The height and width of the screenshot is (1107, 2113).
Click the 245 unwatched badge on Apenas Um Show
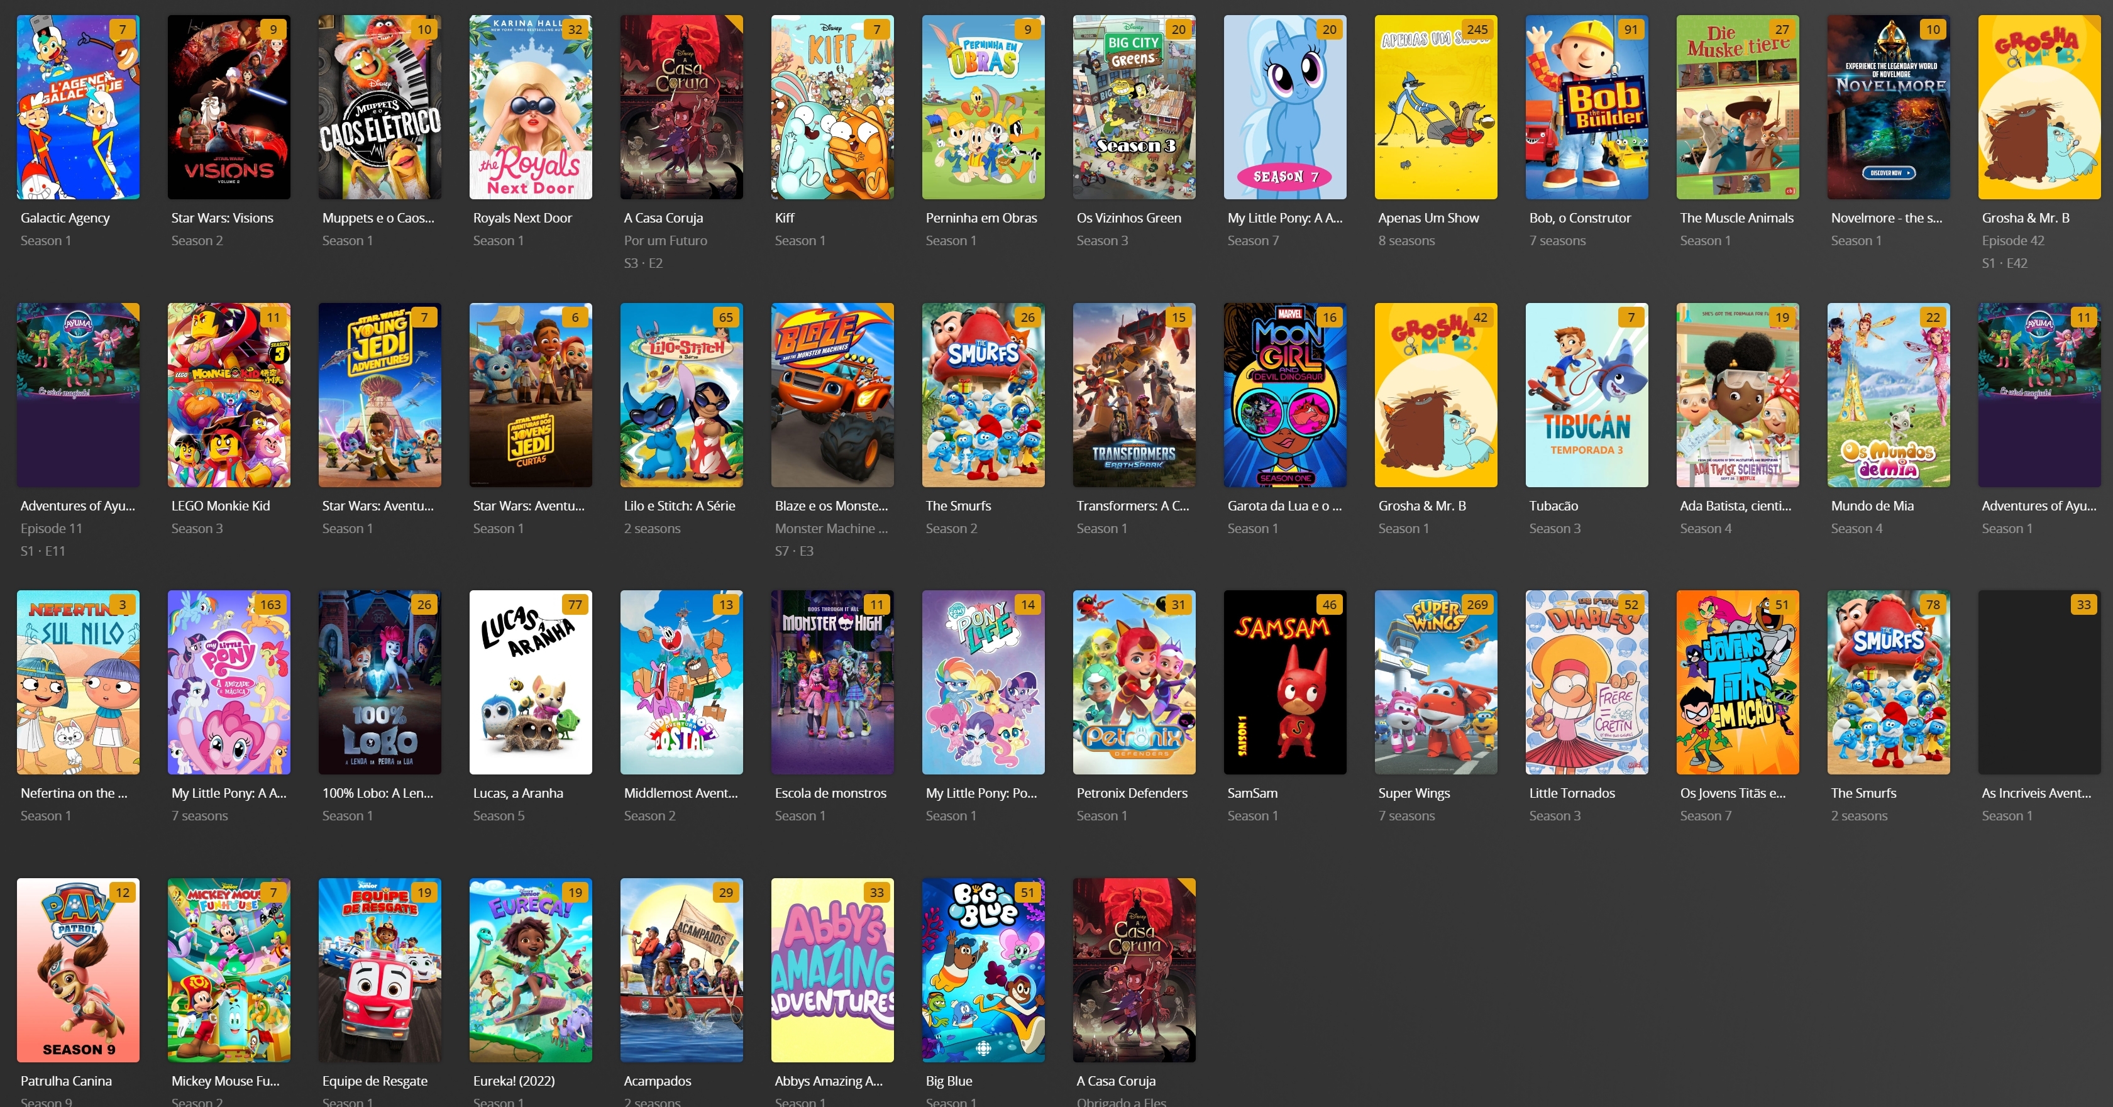(x=1477, y=30)
